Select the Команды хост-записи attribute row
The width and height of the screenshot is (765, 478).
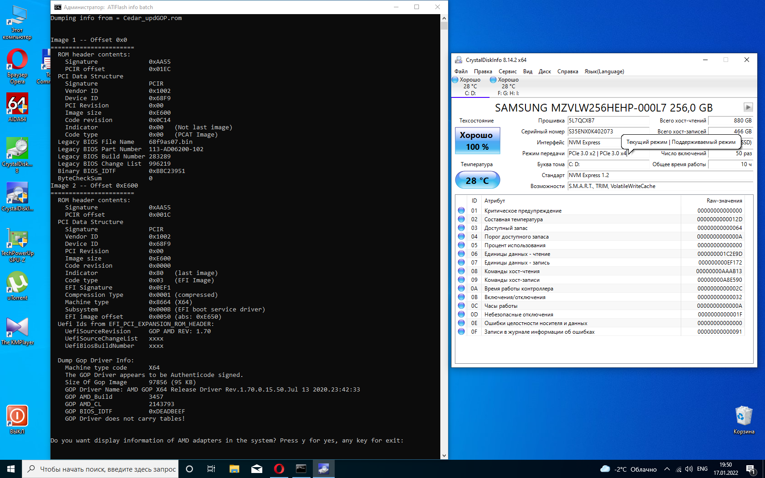(601, 280)
